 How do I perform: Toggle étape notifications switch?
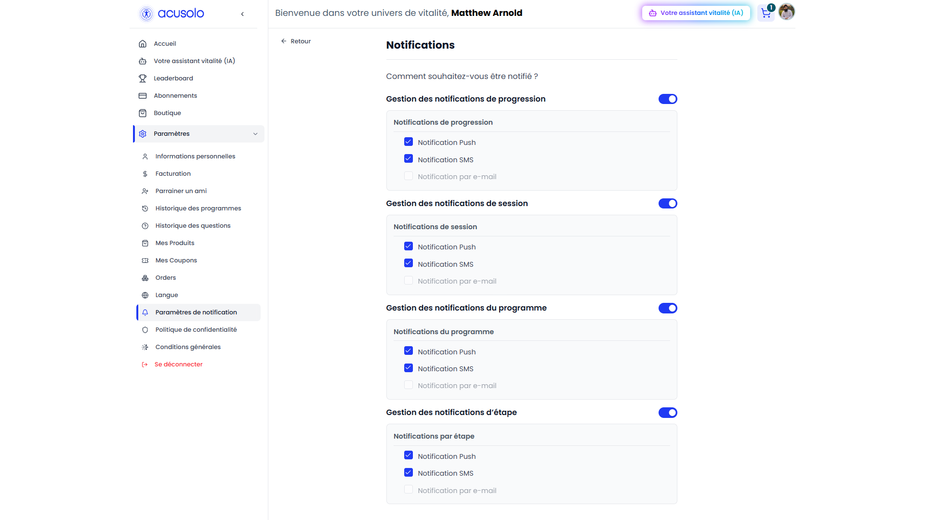point(668,413)
